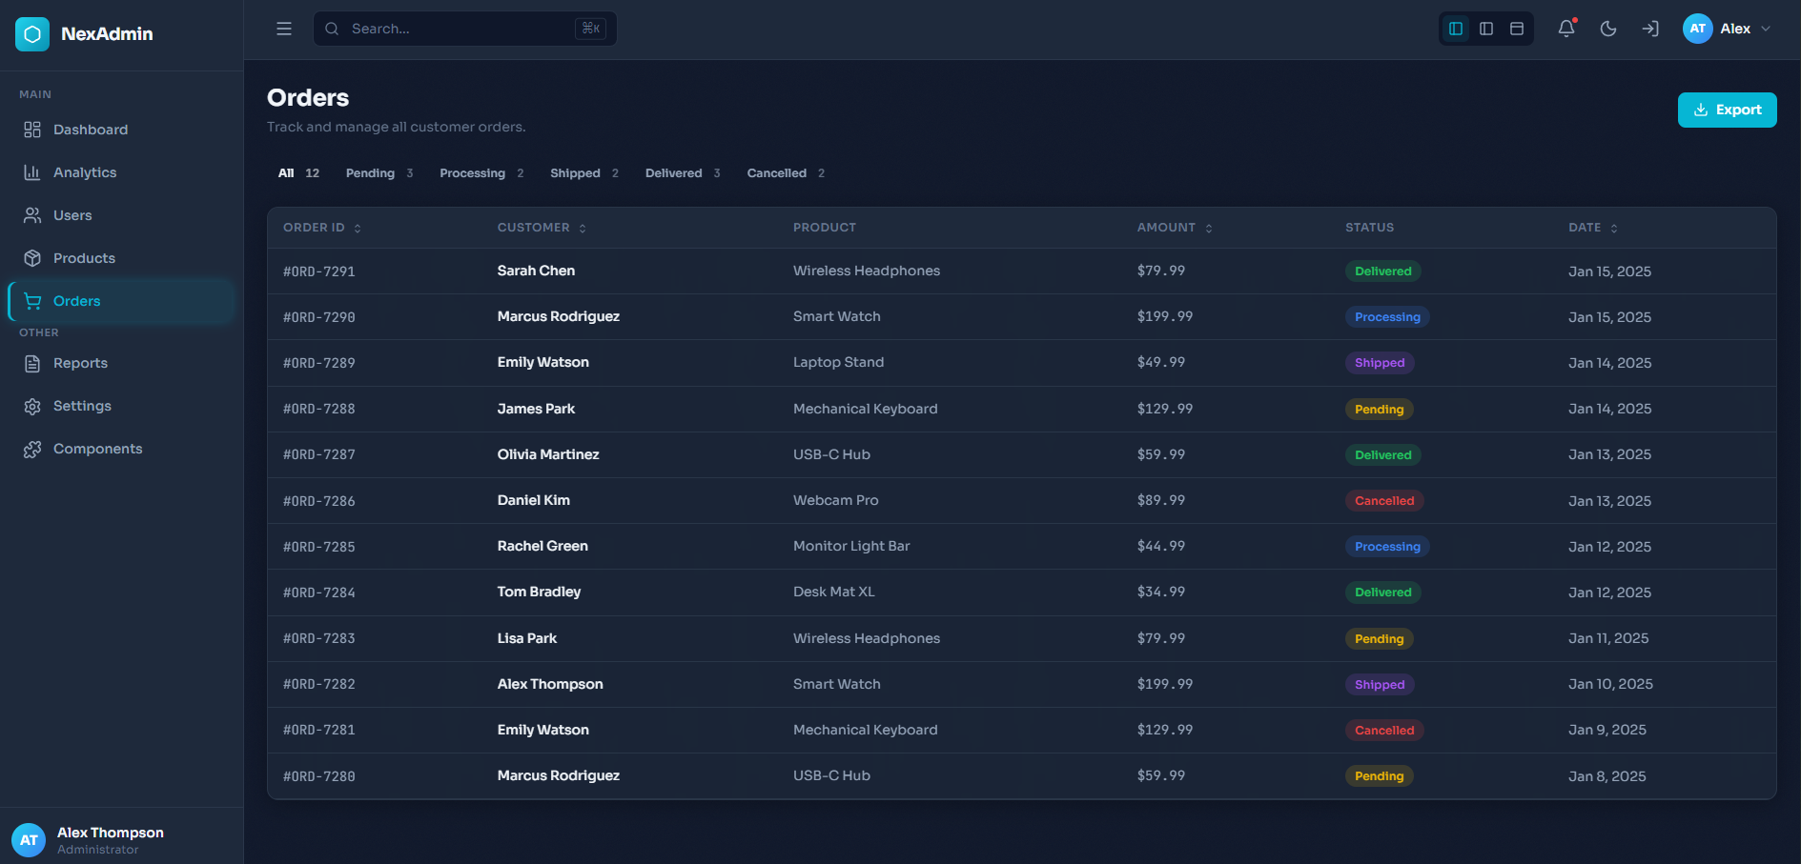Click the hamburger menu icon

click(284, 29)
